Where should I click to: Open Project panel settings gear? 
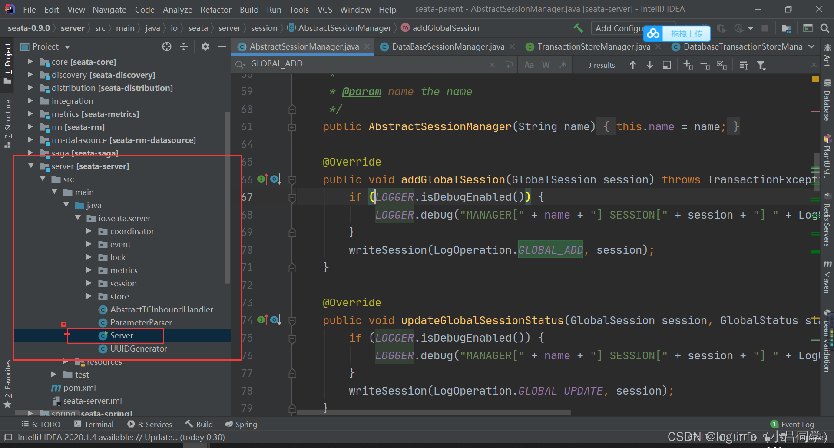(205, 46)
